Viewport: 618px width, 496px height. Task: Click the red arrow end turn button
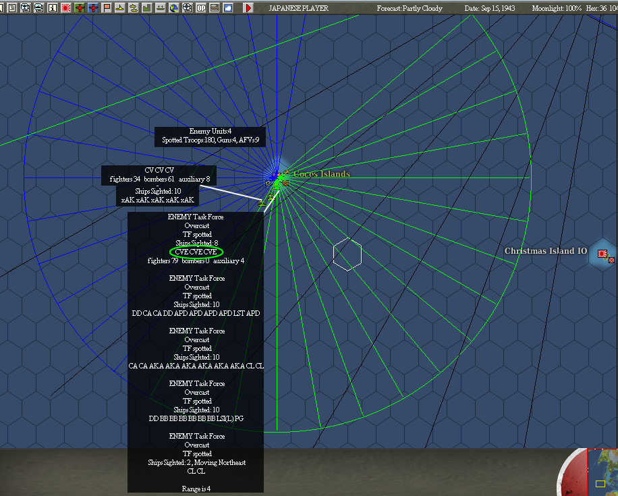[x=248, y=7]
